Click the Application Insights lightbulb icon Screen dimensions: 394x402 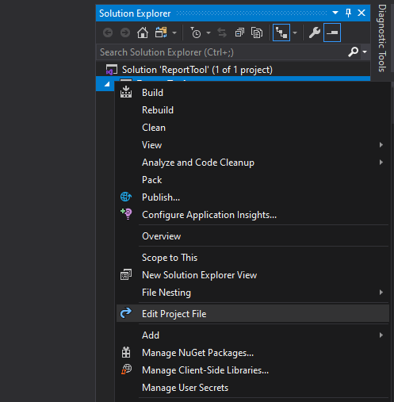coord(126,214)
